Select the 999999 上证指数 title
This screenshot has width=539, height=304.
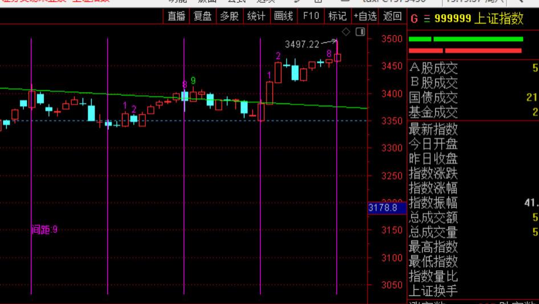(479, 19)
